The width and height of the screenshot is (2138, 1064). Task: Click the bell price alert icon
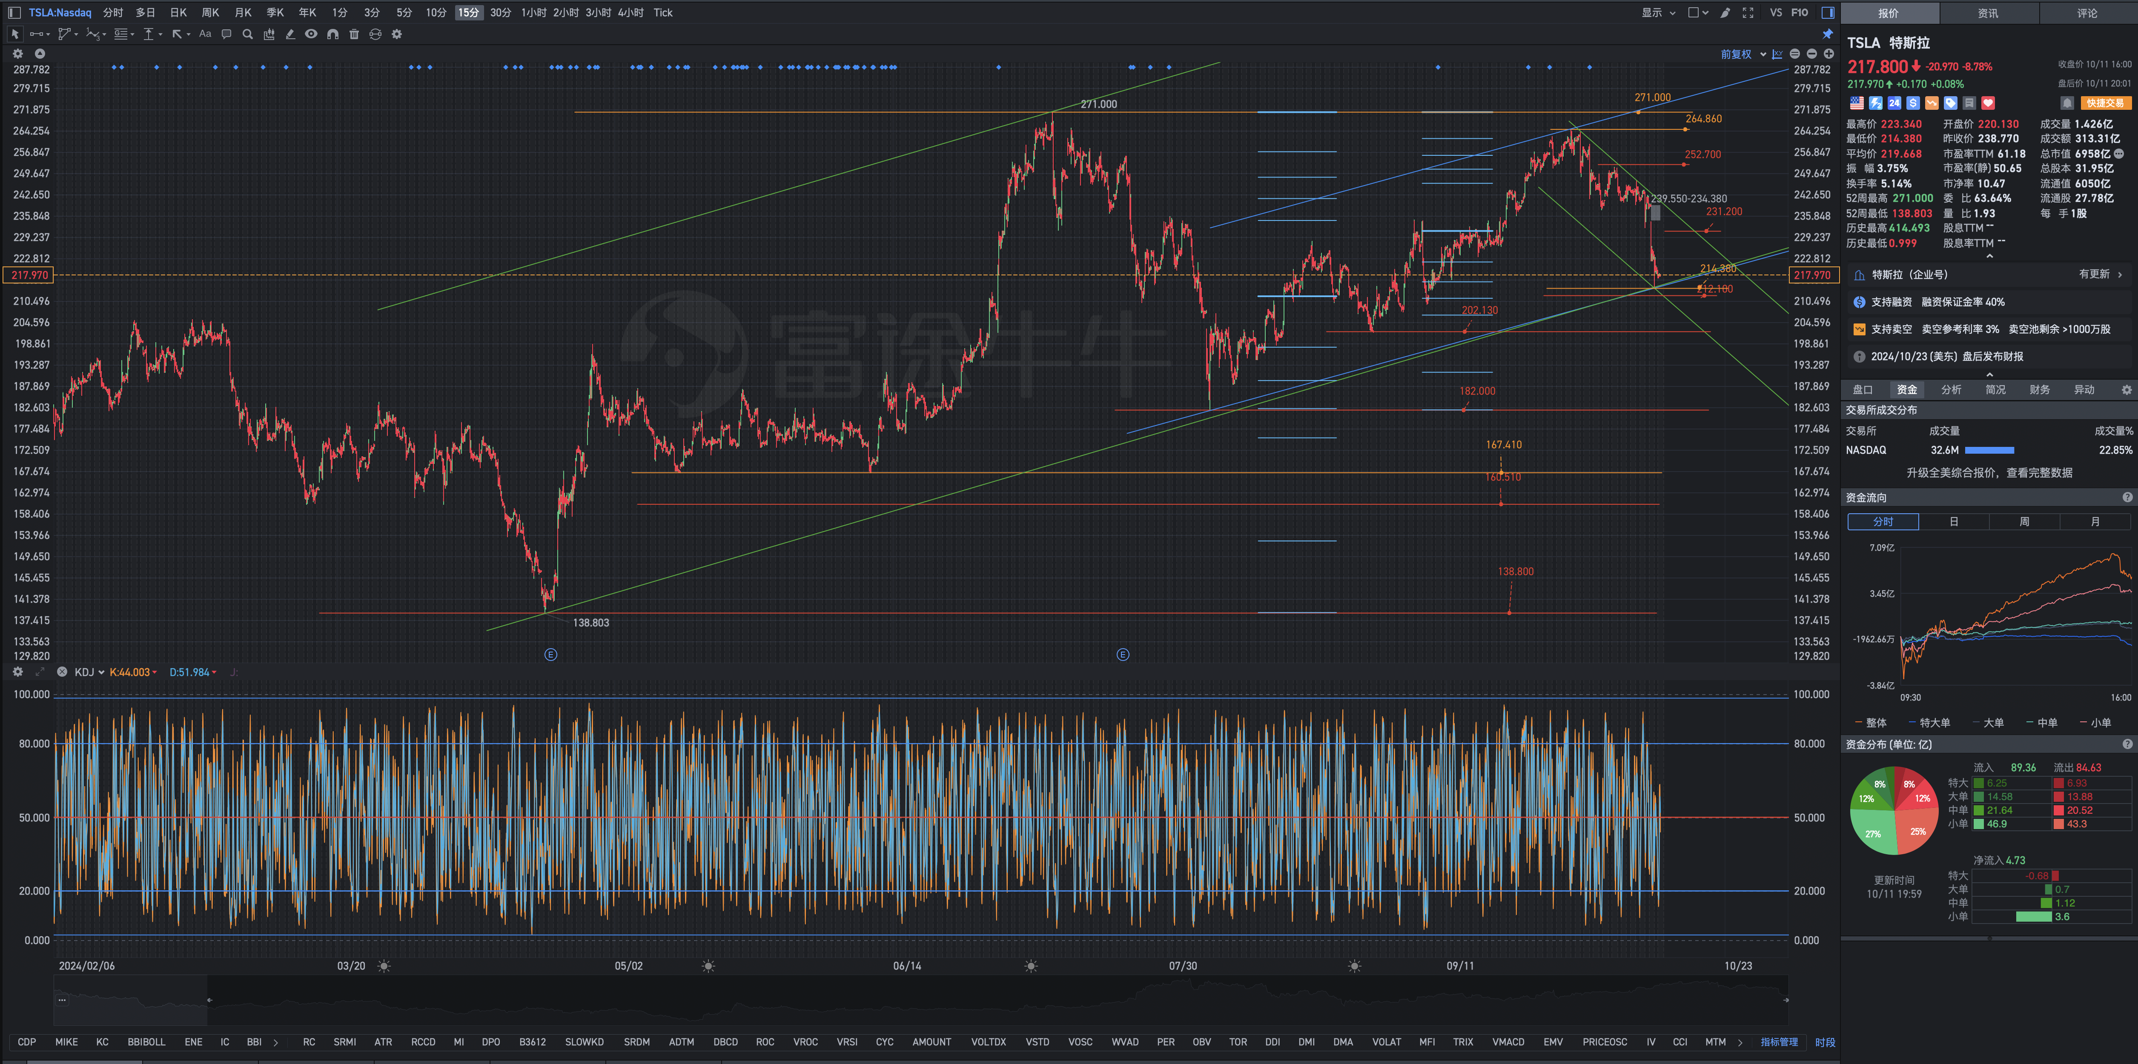(2067, 103)
